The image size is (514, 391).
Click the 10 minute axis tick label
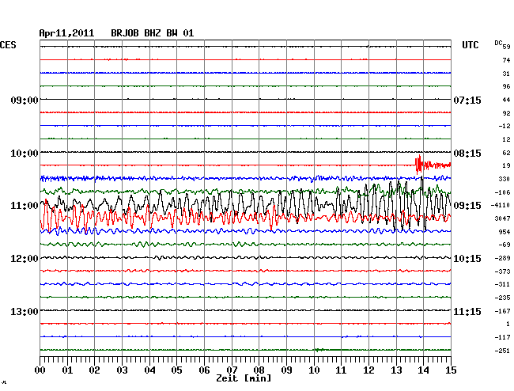point(314,370)
